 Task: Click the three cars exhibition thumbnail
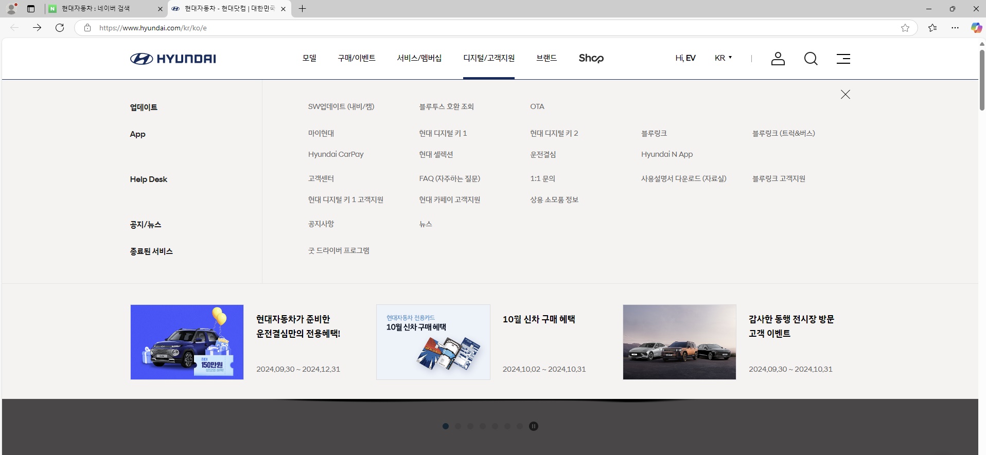[679, 342]
